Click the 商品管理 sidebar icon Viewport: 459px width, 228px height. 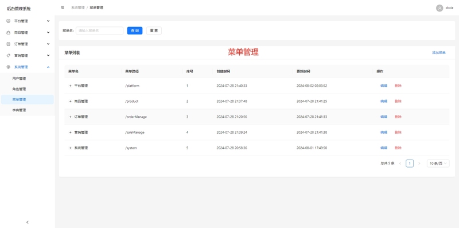click(8, 33)
